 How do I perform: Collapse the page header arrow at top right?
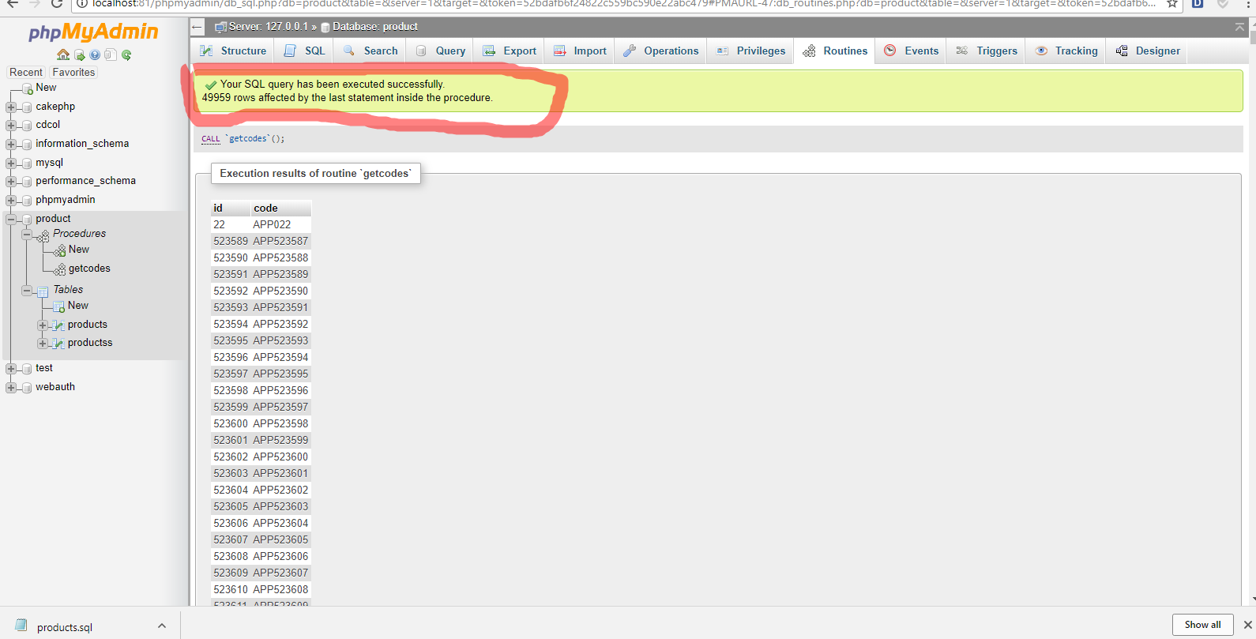pyautogui.click(x=1239, y=27)
